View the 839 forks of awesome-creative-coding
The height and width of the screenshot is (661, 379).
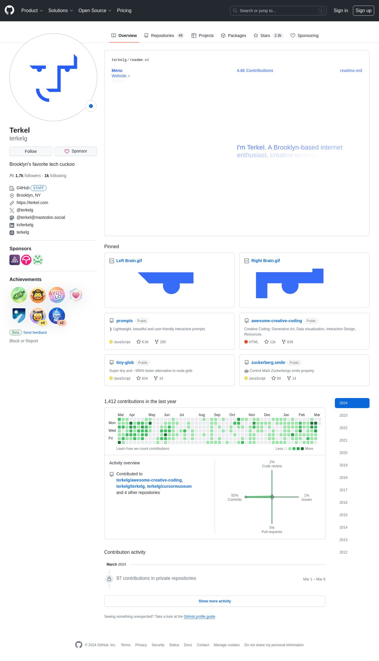(287, 342)
